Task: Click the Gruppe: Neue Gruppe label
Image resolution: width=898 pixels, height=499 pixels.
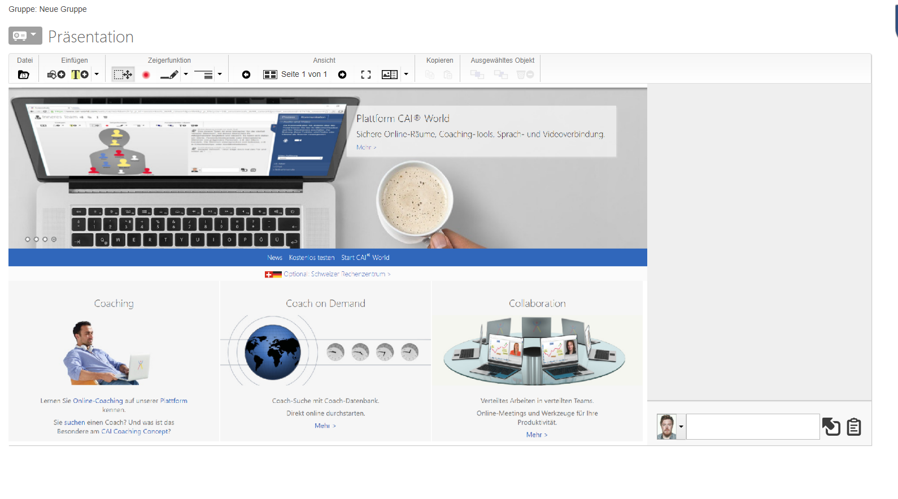Action: click(x=47, y=9)
